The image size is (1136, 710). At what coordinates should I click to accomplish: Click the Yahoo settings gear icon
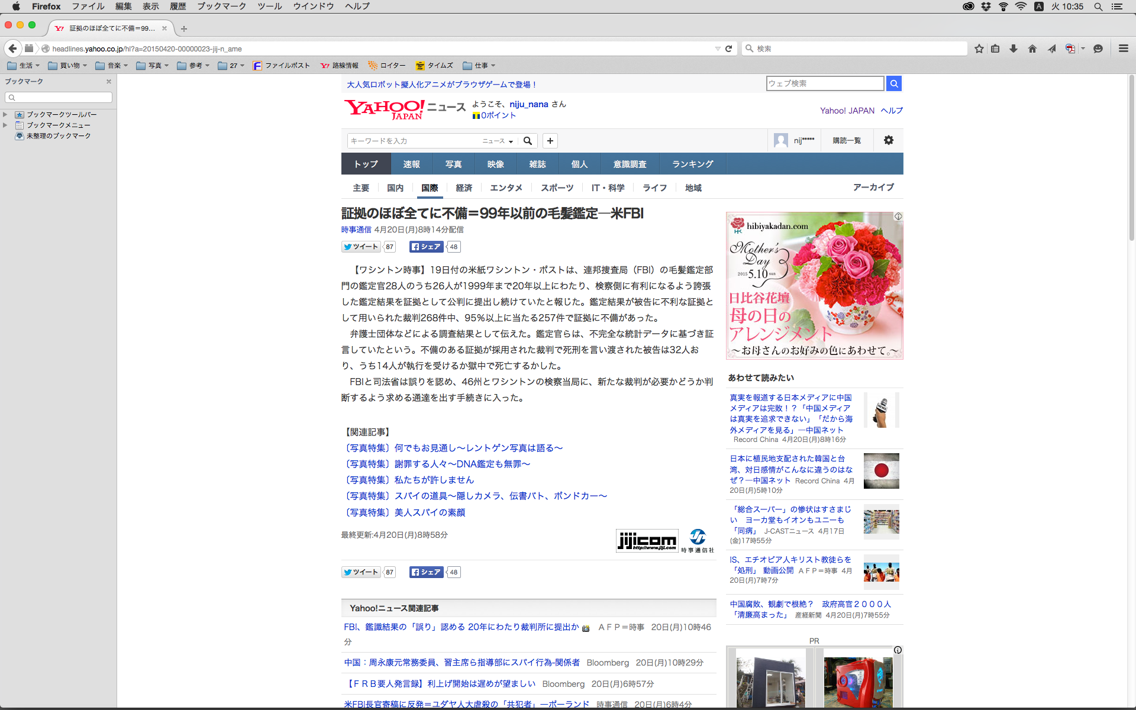[x=888, y=140]
